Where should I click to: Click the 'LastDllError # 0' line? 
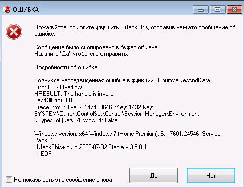53,100
